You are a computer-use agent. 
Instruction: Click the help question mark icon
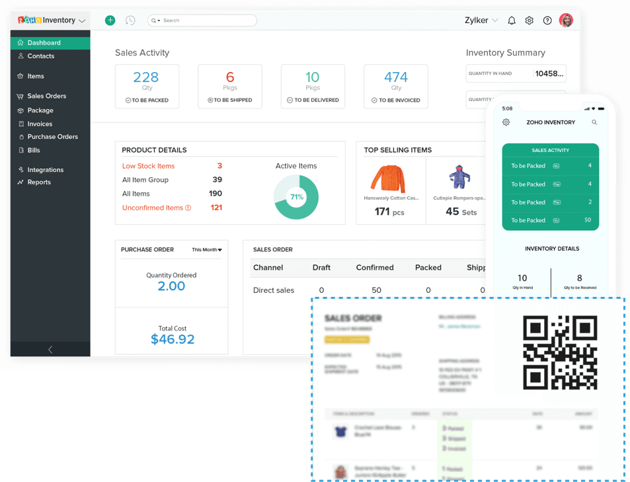pyautogui.click(x=547, y=20)
